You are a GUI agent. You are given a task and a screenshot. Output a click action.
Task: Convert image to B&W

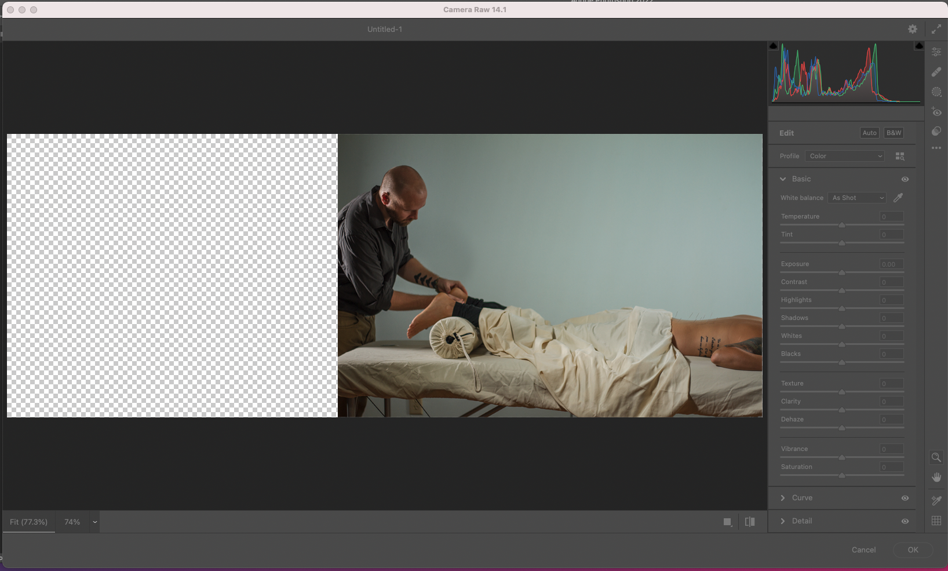(x=893, y=133)
